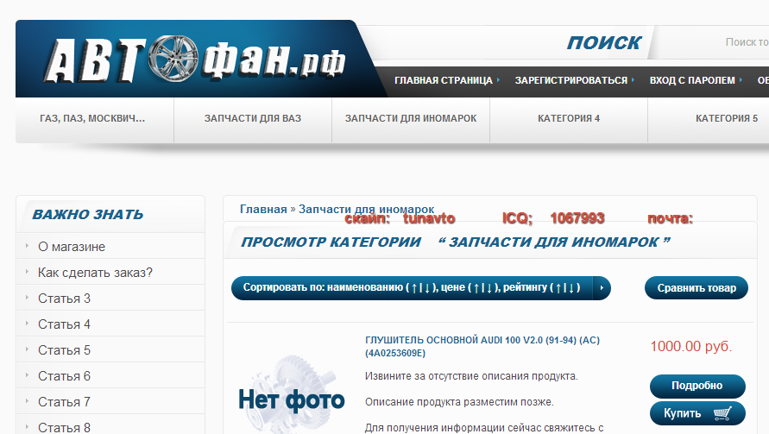Click the shopping cart icon in Купить
Viewport: 769px width, 434px height.
[x=722, y=414]
